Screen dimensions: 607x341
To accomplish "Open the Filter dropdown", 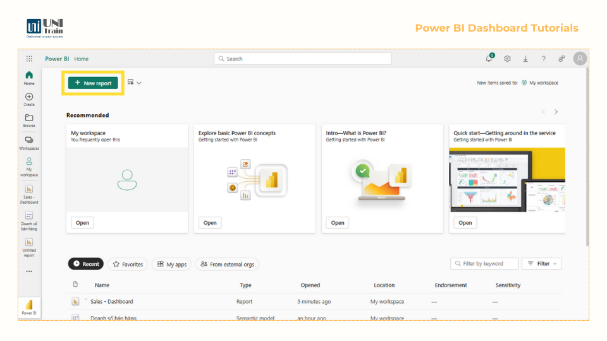I will pyautogui.click(x=542, y=264).
